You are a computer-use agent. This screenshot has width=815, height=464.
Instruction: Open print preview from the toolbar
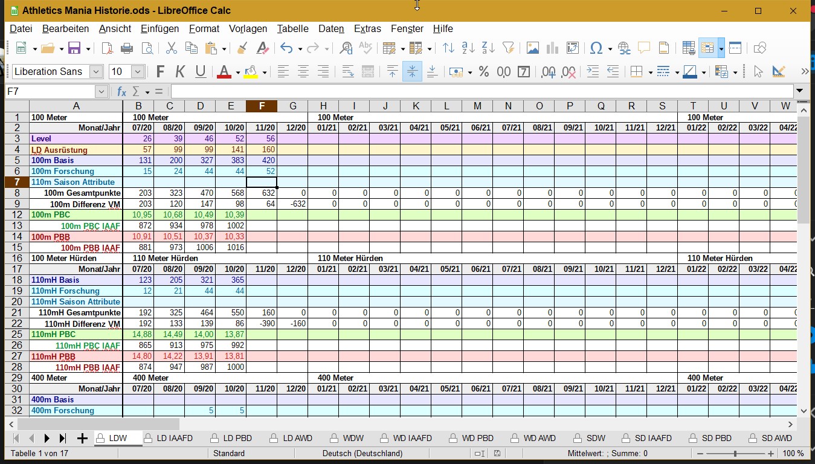(x=147, y=48)
